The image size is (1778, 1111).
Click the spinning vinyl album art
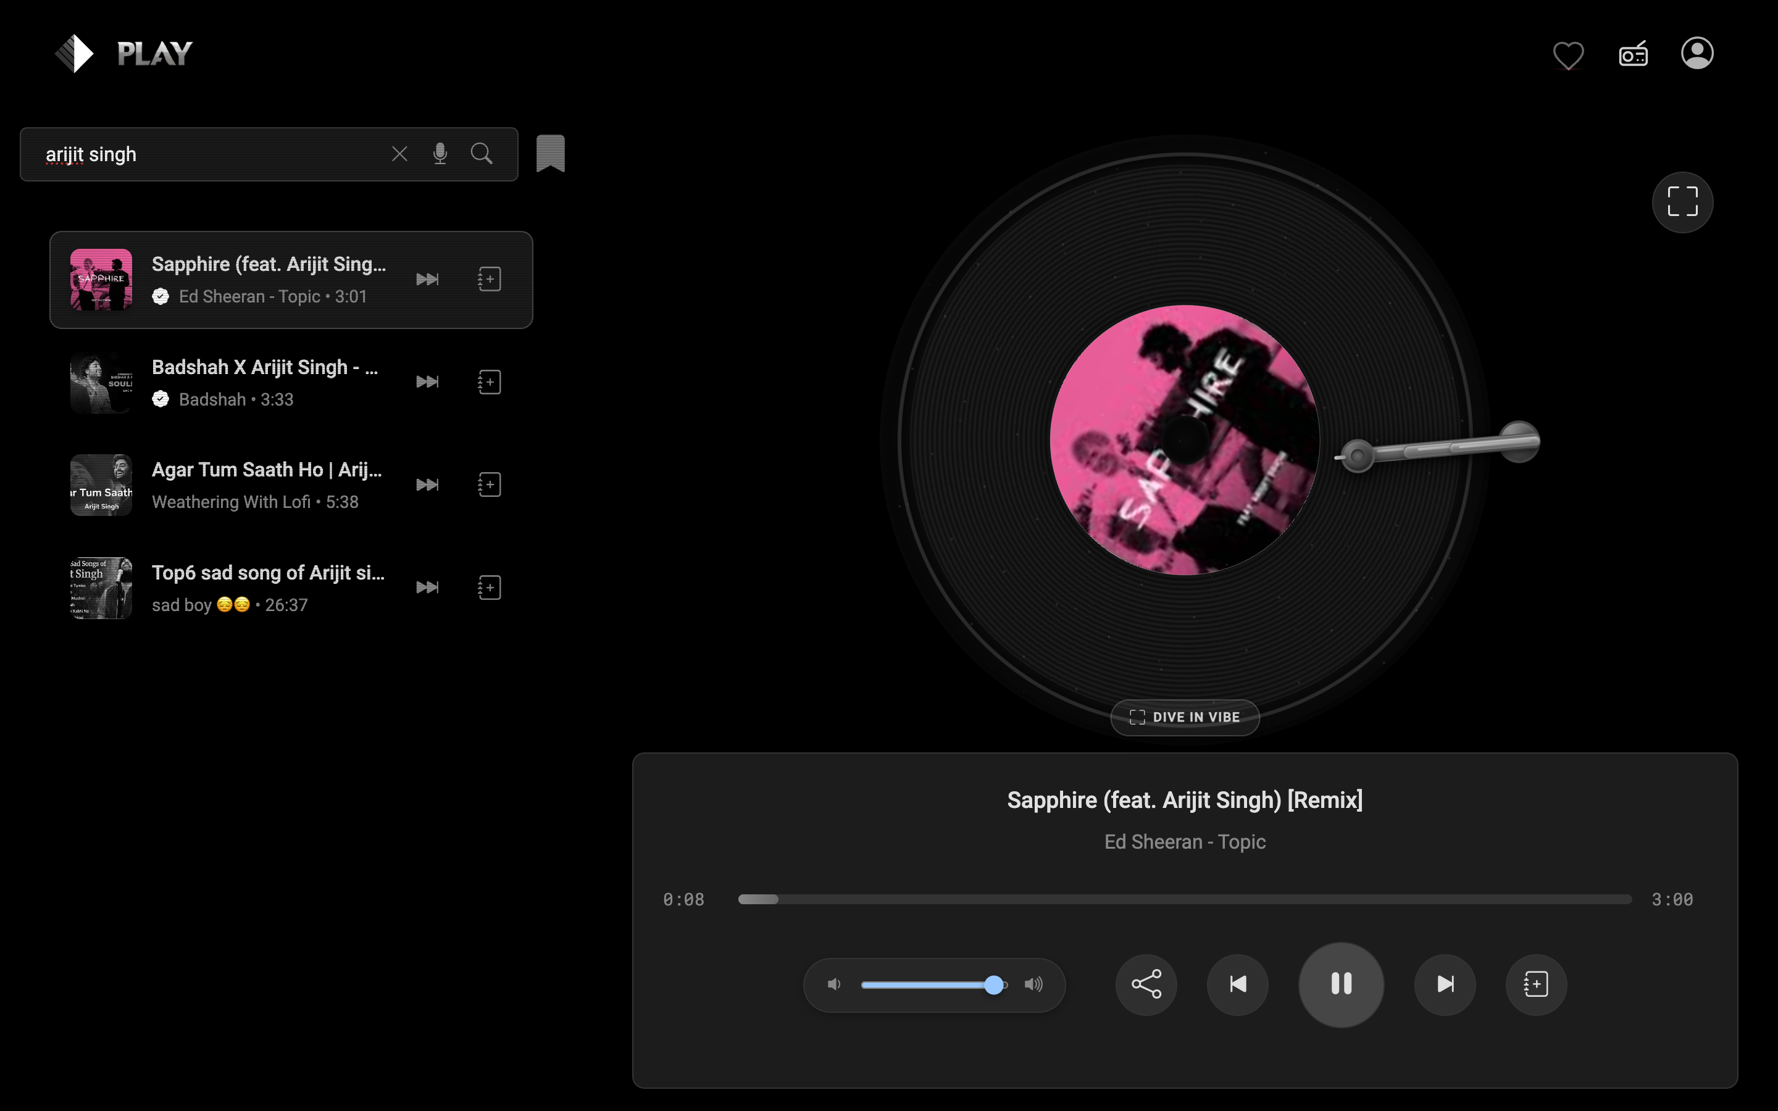pos(1184,439)
